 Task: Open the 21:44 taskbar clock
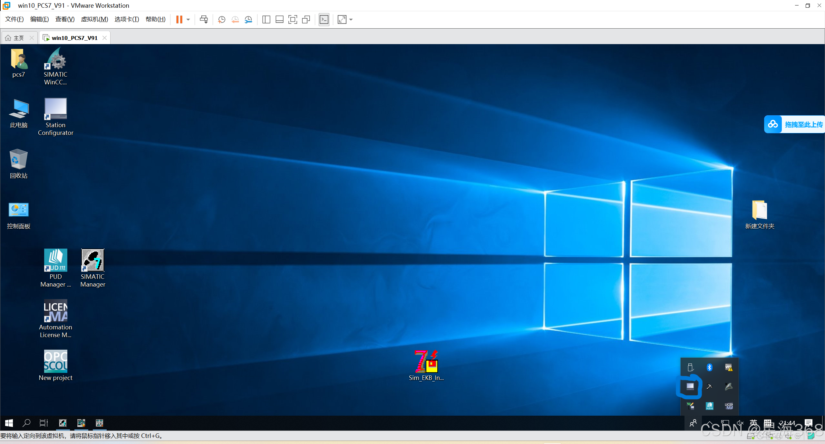coord(787,423)
